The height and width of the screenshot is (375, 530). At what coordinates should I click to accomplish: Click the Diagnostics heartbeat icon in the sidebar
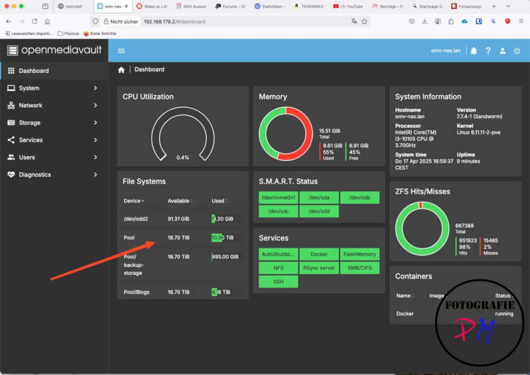[11, 174]
